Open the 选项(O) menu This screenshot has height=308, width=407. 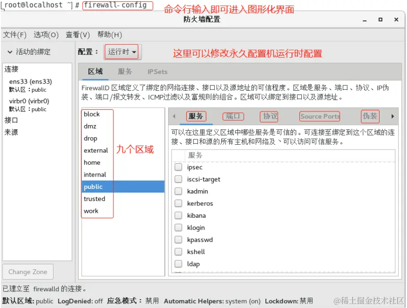pyautogui.click(x=46, y=35)
